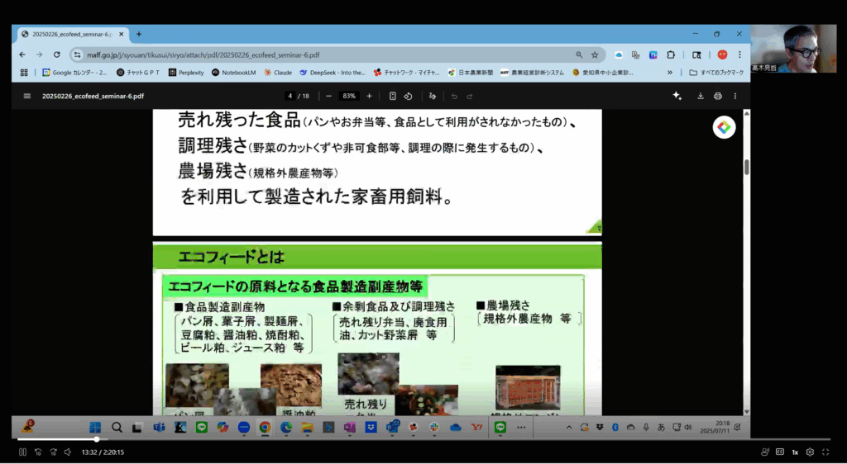The width and height of the screenshot is (847, 464).
Task: Enter fullscreen video mode
Action: coord(825,452)
